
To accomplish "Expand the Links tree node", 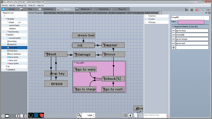I will click(146, 19).
